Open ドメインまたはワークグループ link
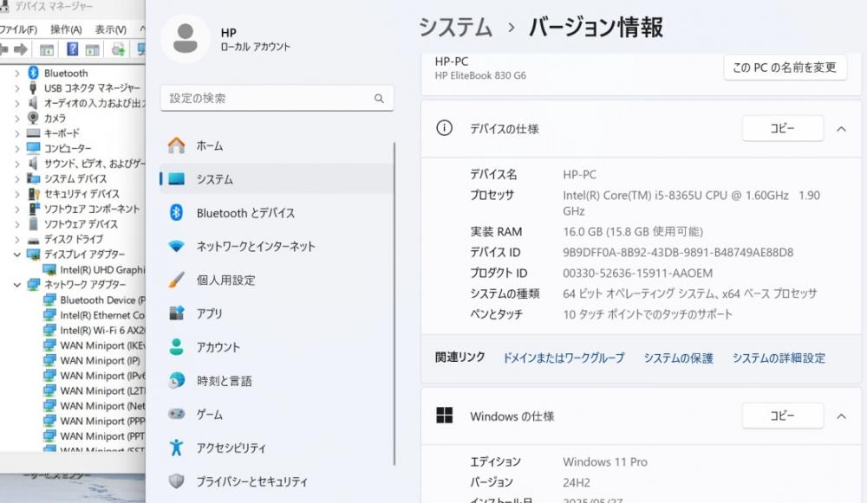 (x=564, y=358)
